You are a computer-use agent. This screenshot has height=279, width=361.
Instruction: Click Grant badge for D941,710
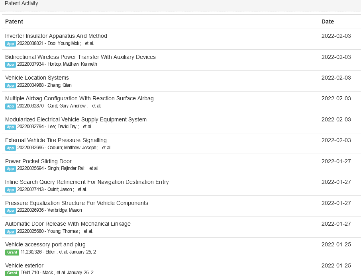[x=12, y=273]
